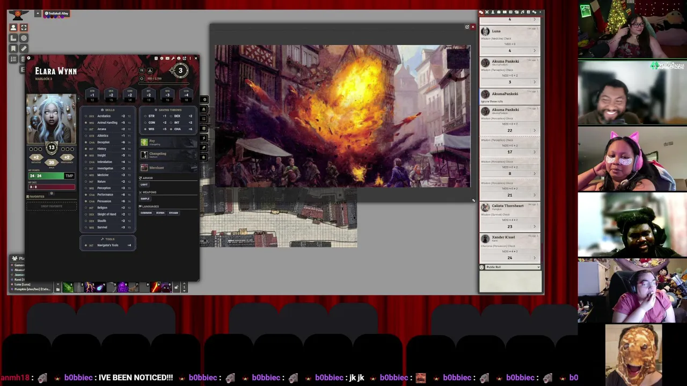Activate macro slot 6 purple figure
Image resolution: width=687 pixels, height=386 pixels.
[x=123, y=287]
